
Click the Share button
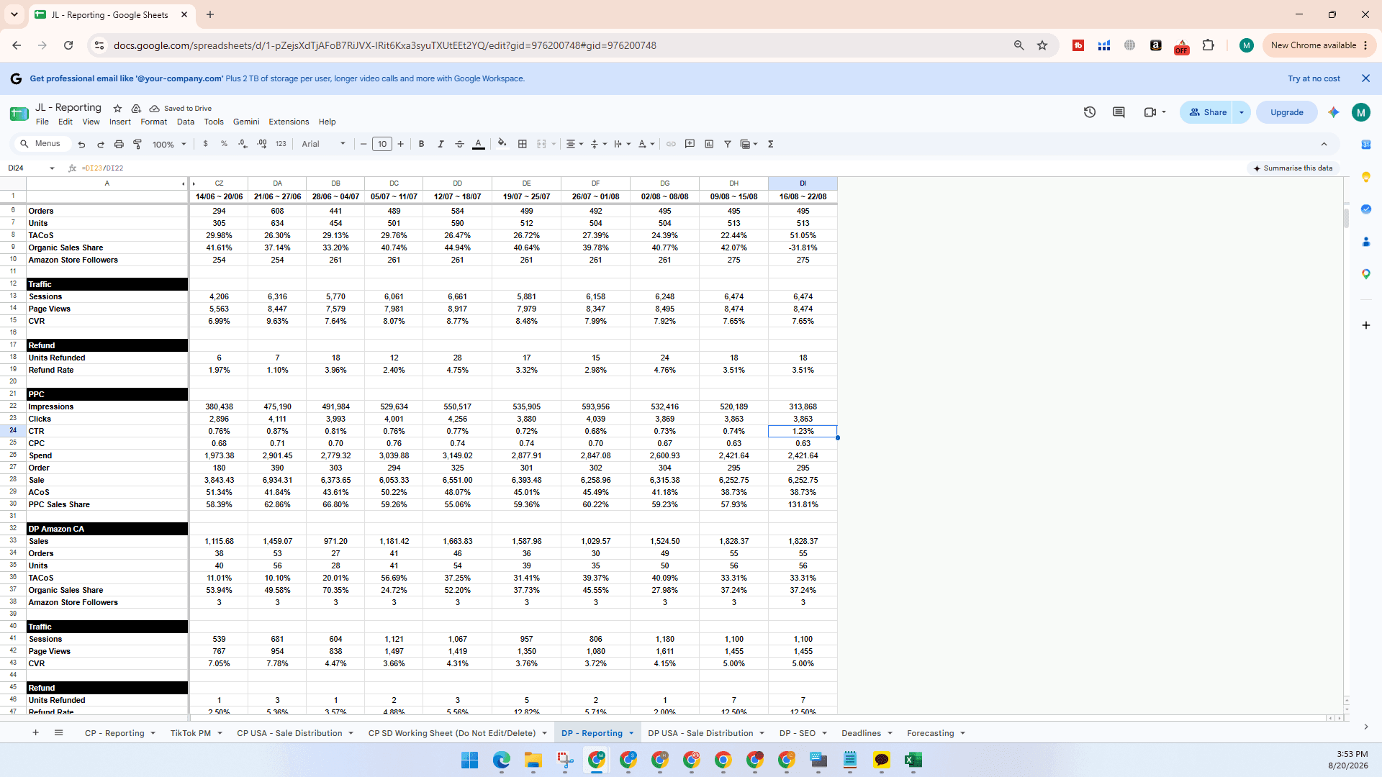click(x=1208, y=112)
